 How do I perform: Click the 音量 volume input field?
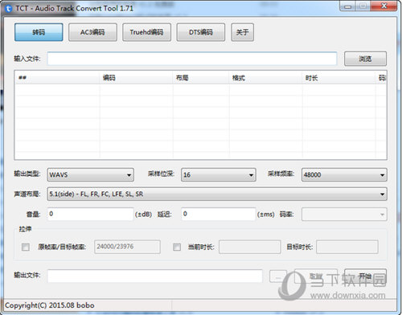[x=91, y=214]
